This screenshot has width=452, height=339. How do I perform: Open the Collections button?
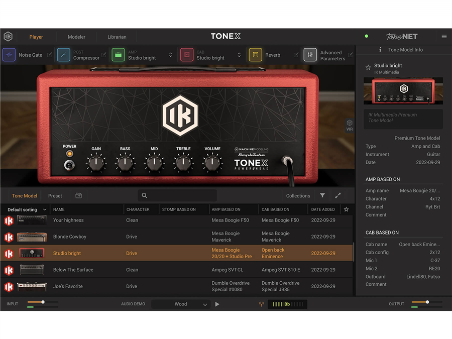(x=298, y=196)
